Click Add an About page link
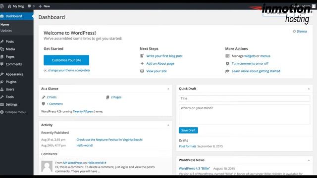Image resolution: width=317 pixels, height=178 pixels. click(x=160, y=64)
